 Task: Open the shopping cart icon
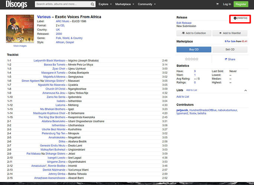[217, 4]
